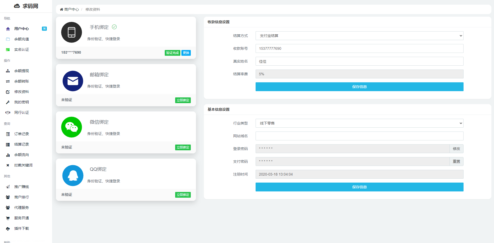Click 商户中心 breadcrumb link
The image size is (494, 243).
(72, 9)
